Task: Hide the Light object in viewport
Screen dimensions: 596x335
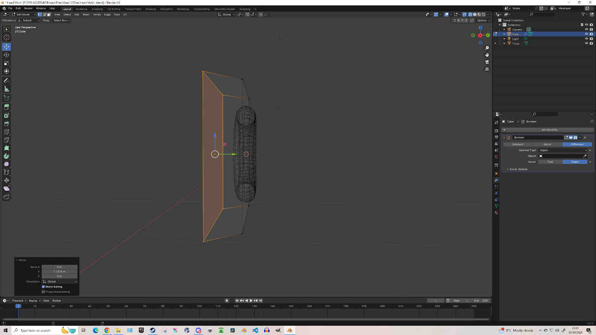Action: [586, 39]
